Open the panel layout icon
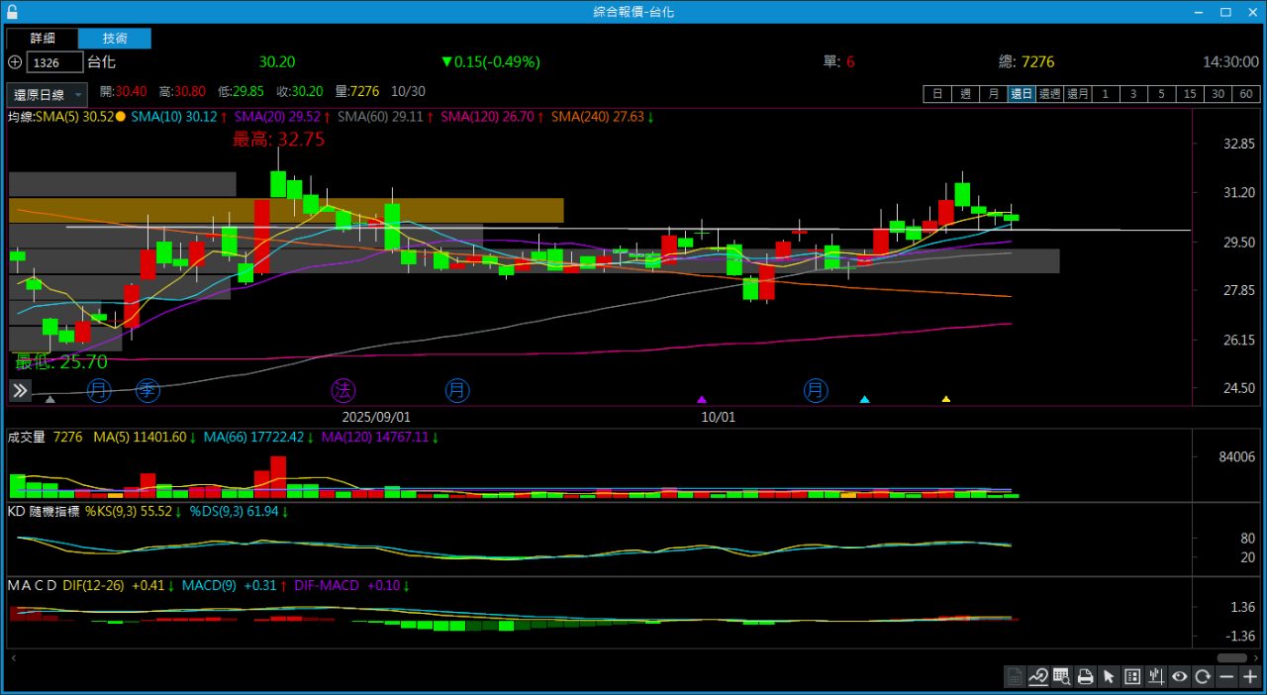 1132,677
